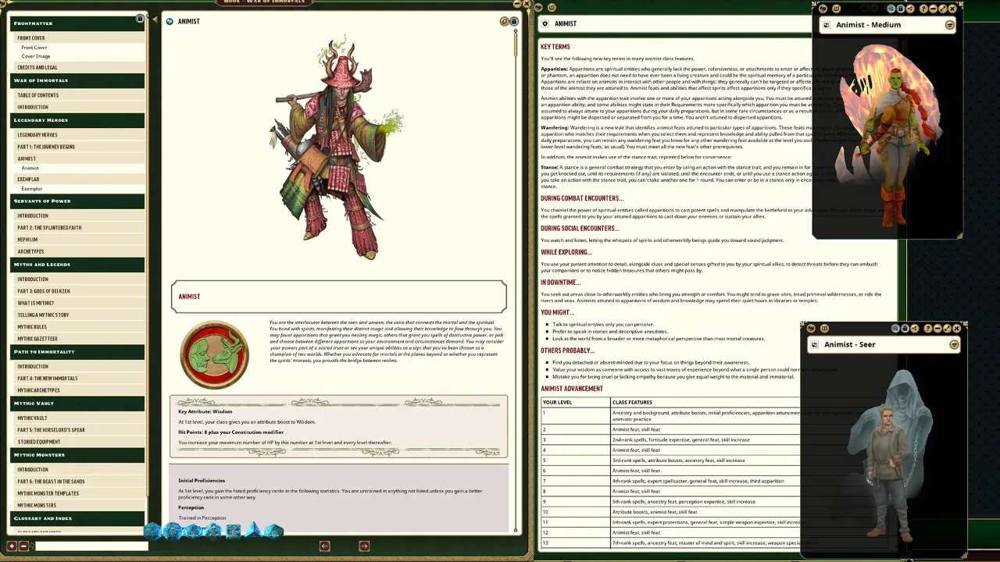Click the round icon left of the page lock
This screenshot has width=1000, height=562.
pos(505,21)
